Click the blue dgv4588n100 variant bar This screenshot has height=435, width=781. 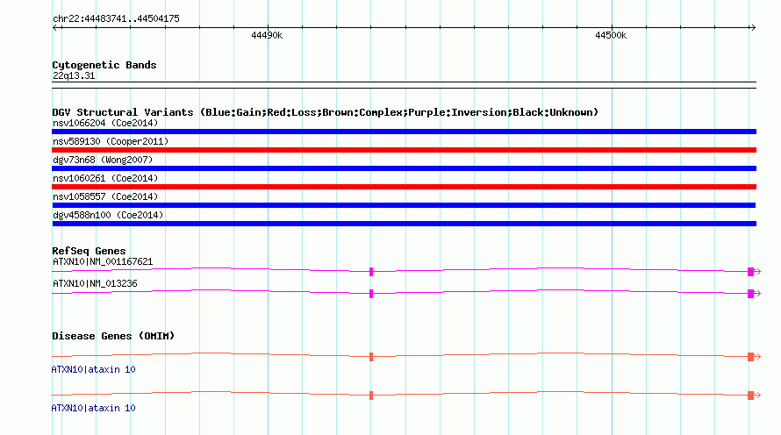[x=404, y=224]
